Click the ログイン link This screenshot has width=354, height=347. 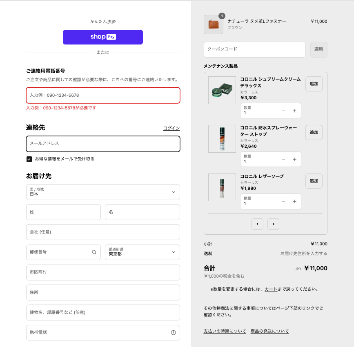point(171,128)
